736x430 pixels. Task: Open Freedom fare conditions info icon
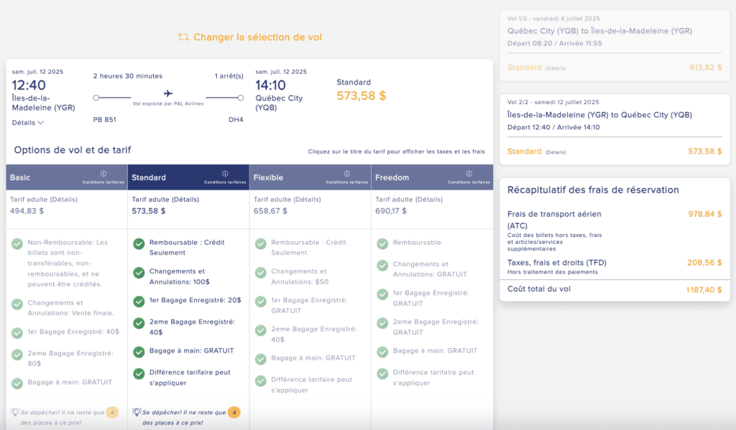click(x=469, y=174)
